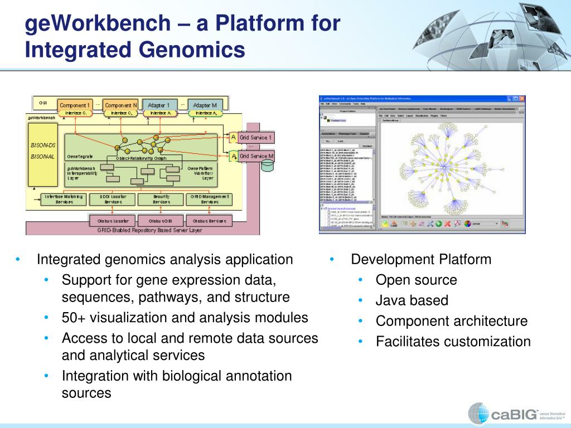Image resolution: width=571 pixels, height=428 pixels.
Task: Click the GRID Management Services box
Action: coord(210,199)
